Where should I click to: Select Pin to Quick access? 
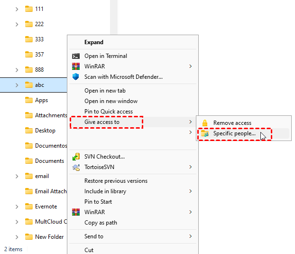click(109, 112)
